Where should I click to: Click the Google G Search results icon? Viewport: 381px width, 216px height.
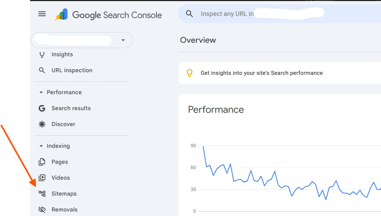42,108
